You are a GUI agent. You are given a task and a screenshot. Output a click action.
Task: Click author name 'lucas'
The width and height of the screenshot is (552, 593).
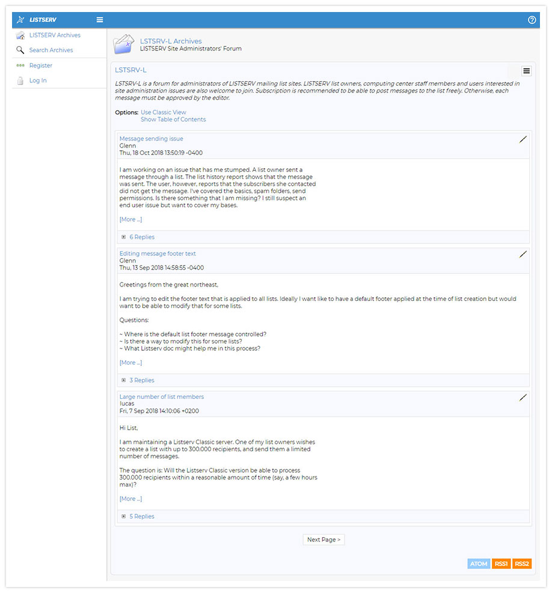(127, 404)
